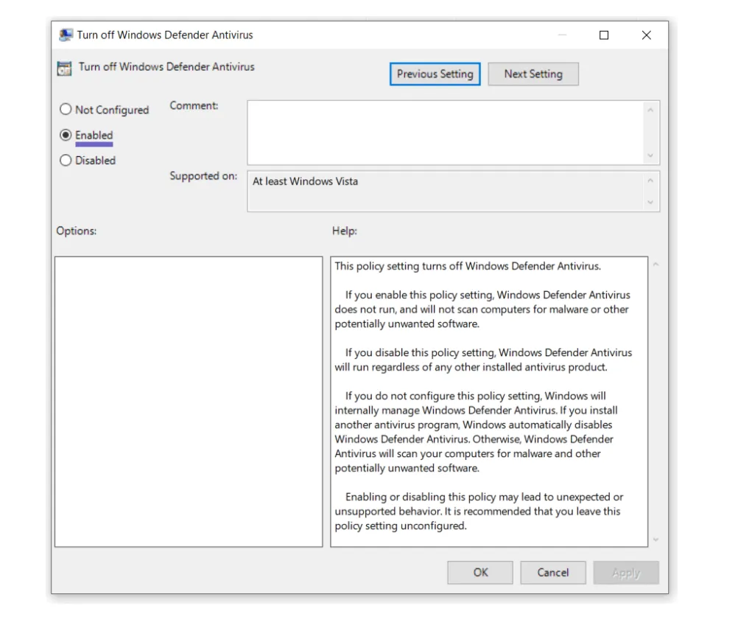The height and width of the screenshot is (617, 738).
Task: Click the 'If you disable this policy setting' paragraph
Action: (483, 360)
